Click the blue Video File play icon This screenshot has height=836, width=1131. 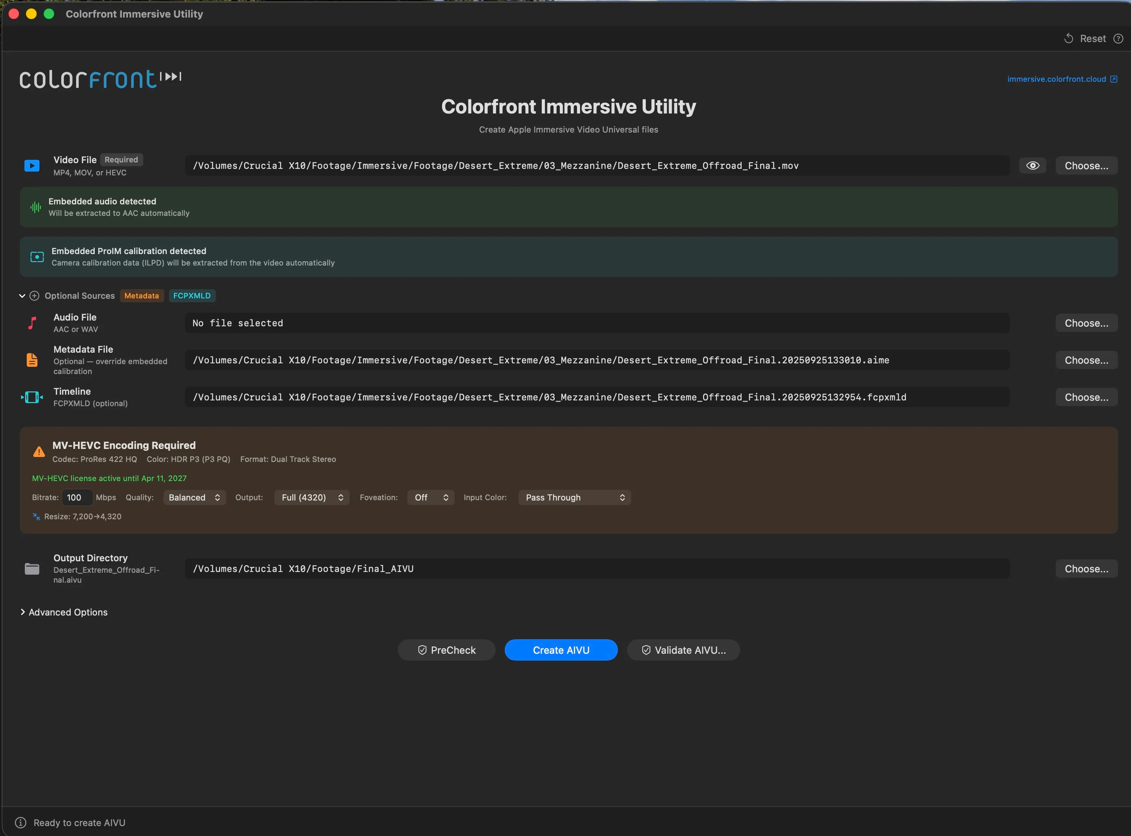click(32, 165)
